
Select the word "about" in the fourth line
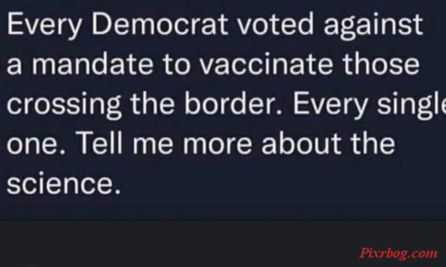click(301, 143)
